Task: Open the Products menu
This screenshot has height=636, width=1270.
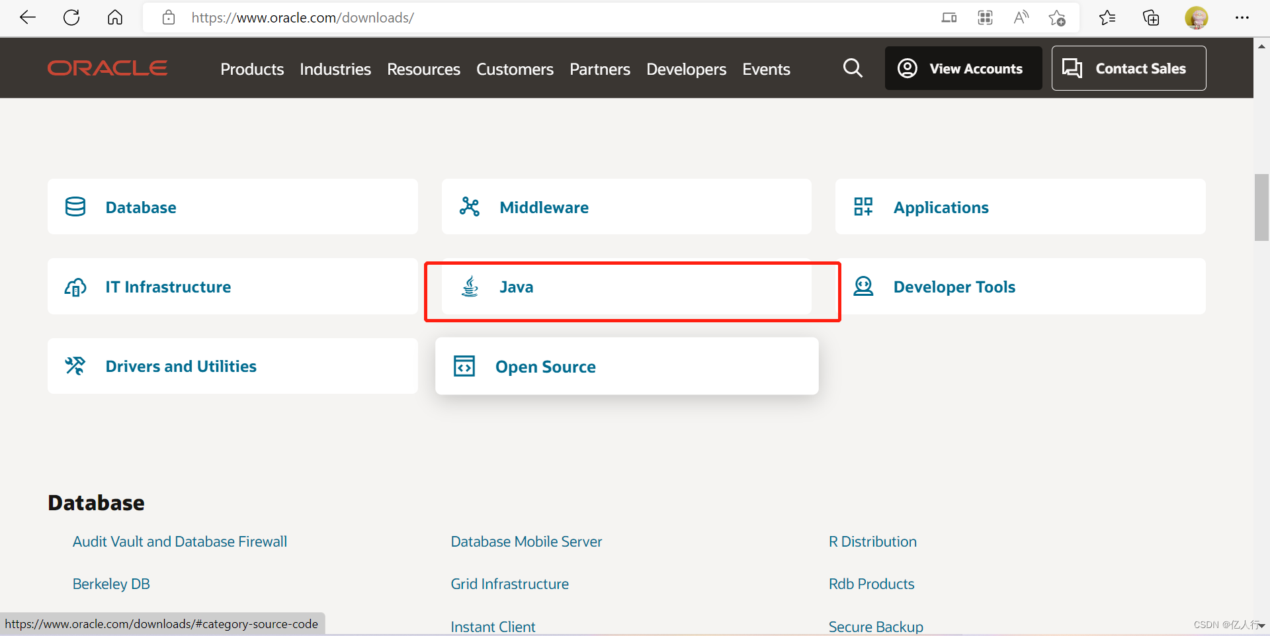Action: [x=252, y=69]
